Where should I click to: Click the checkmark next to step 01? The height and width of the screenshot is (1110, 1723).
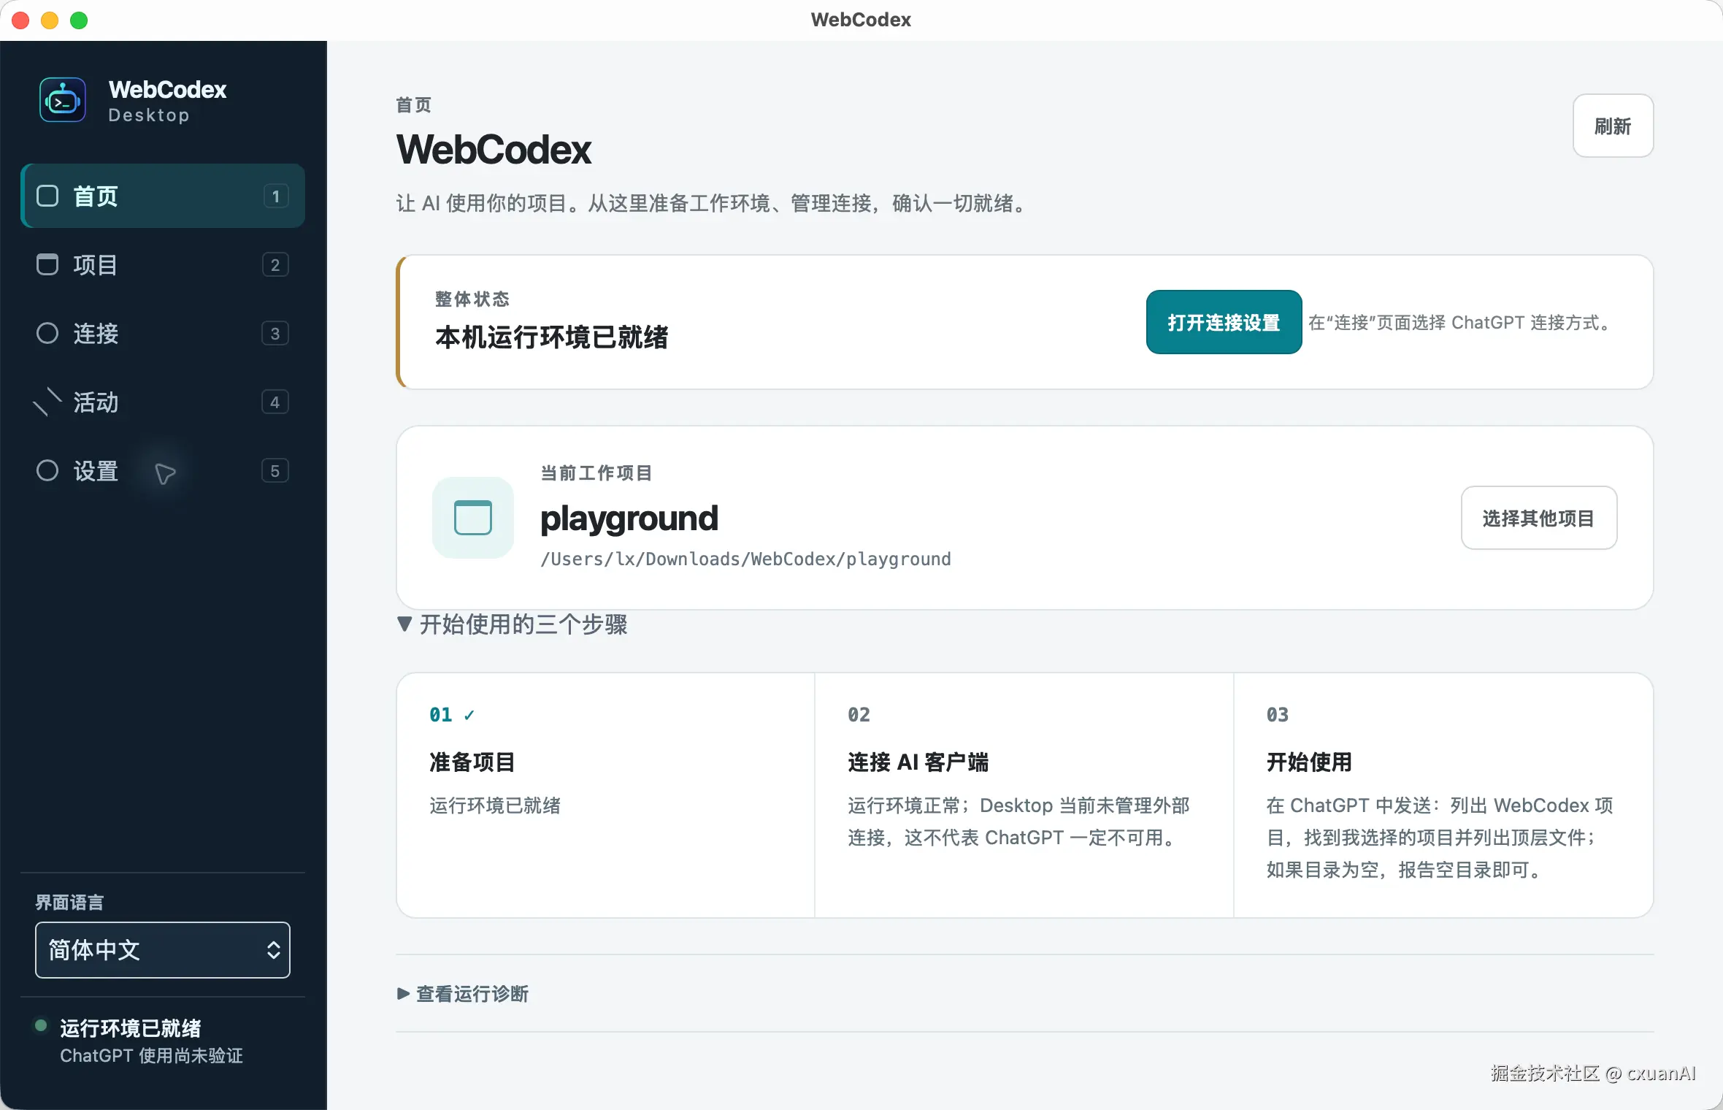point(469,715)
